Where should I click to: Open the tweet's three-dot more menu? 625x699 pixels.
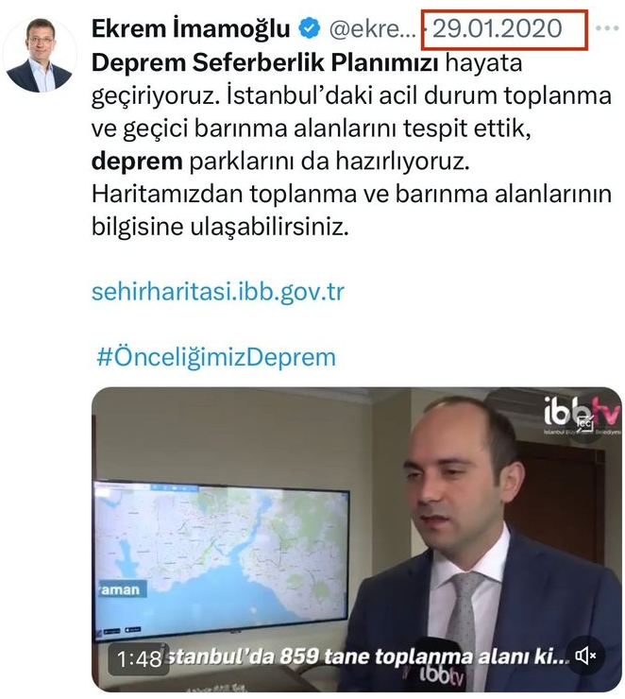[607, 28]
